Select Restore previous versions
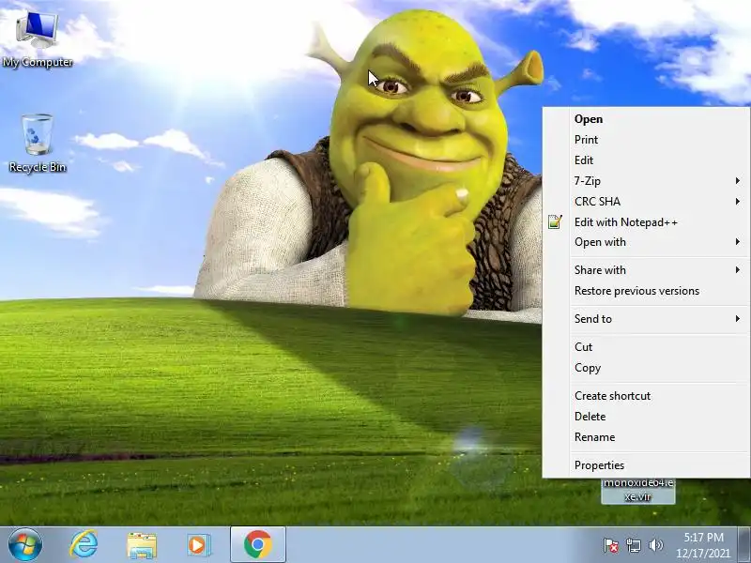Screen dimensions: 751x563 646,291
